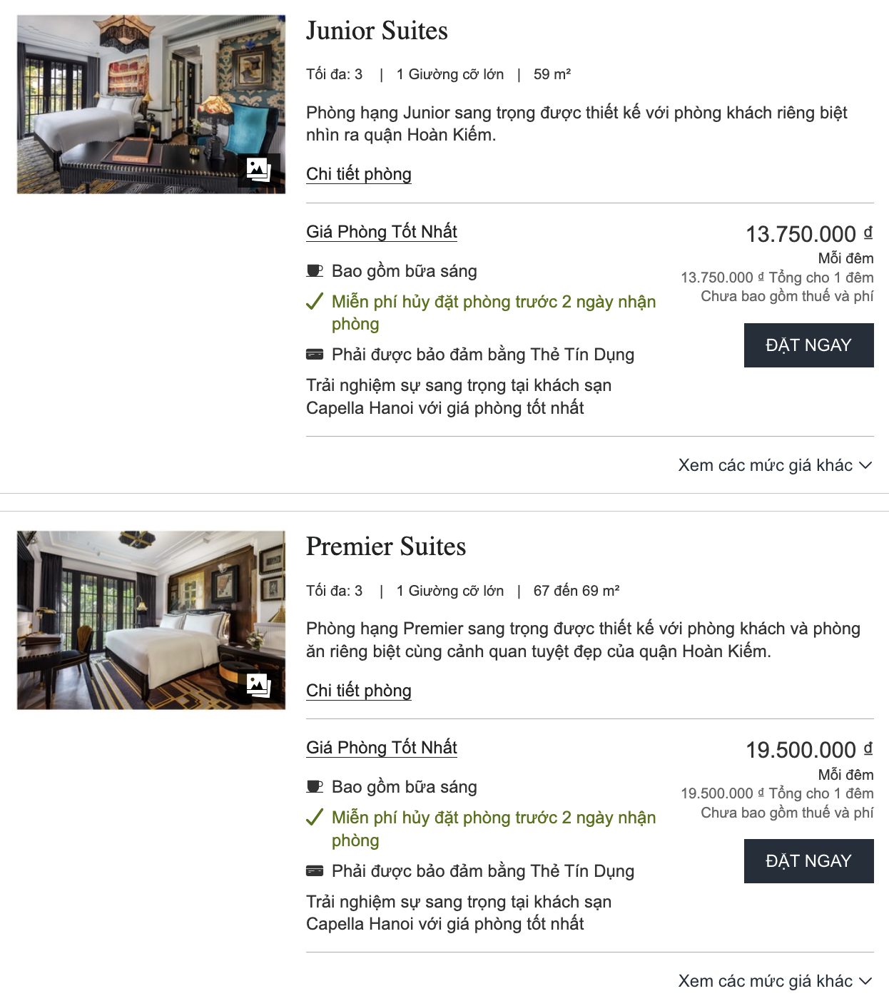Open Junior Suites room details link

click(359, 174)
